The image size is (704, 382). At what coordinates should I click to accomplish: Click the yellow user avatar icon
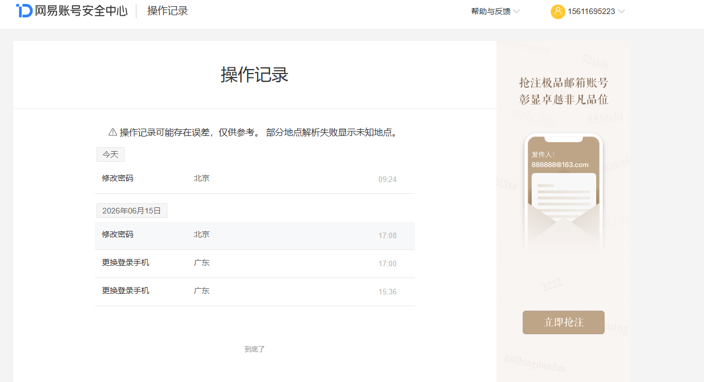tap(557, 11)
